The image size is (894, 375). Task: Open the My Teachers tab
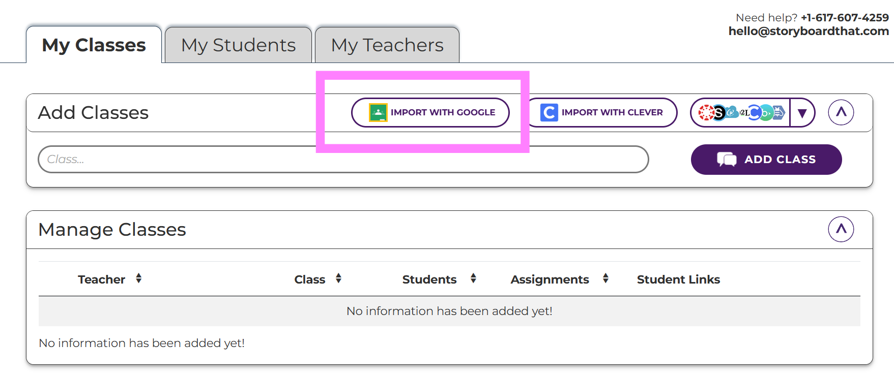coord(387,45)
